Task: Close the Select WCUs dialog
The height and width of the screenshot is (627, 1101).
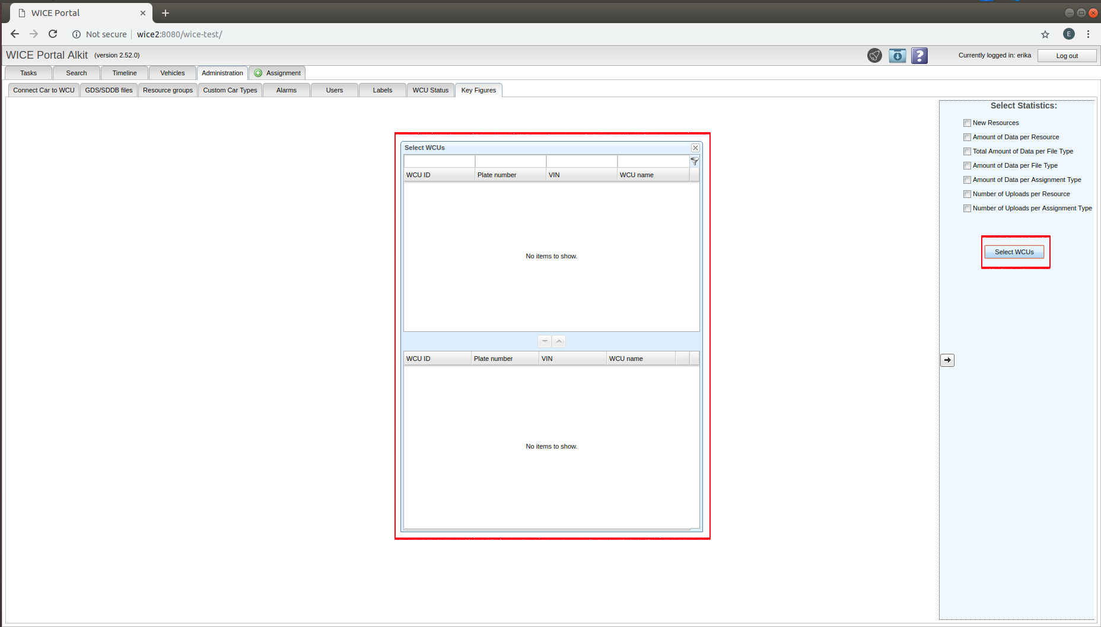Action: (x=695, y=148)
